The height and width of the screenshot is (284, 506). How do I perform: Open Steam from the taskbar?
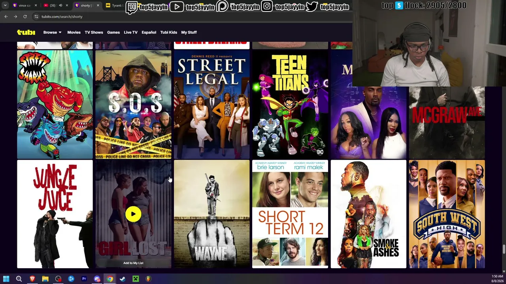tap(123, 279)
